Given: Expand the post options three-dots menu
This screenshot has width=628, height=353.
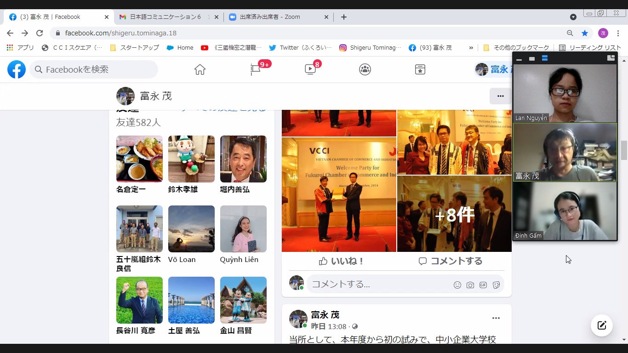Looking at the screenshot, I should coord(496,318).
